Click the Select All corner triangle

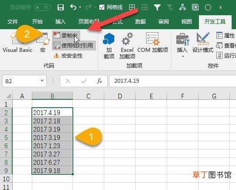point(8,96)
